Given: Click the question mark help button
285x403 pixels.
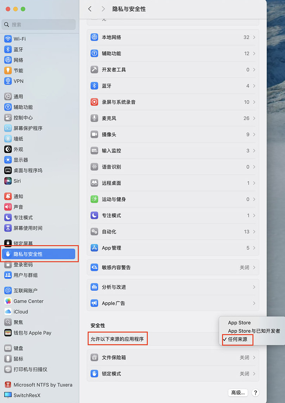Looking at the screenshot, I should pos(256,393).
